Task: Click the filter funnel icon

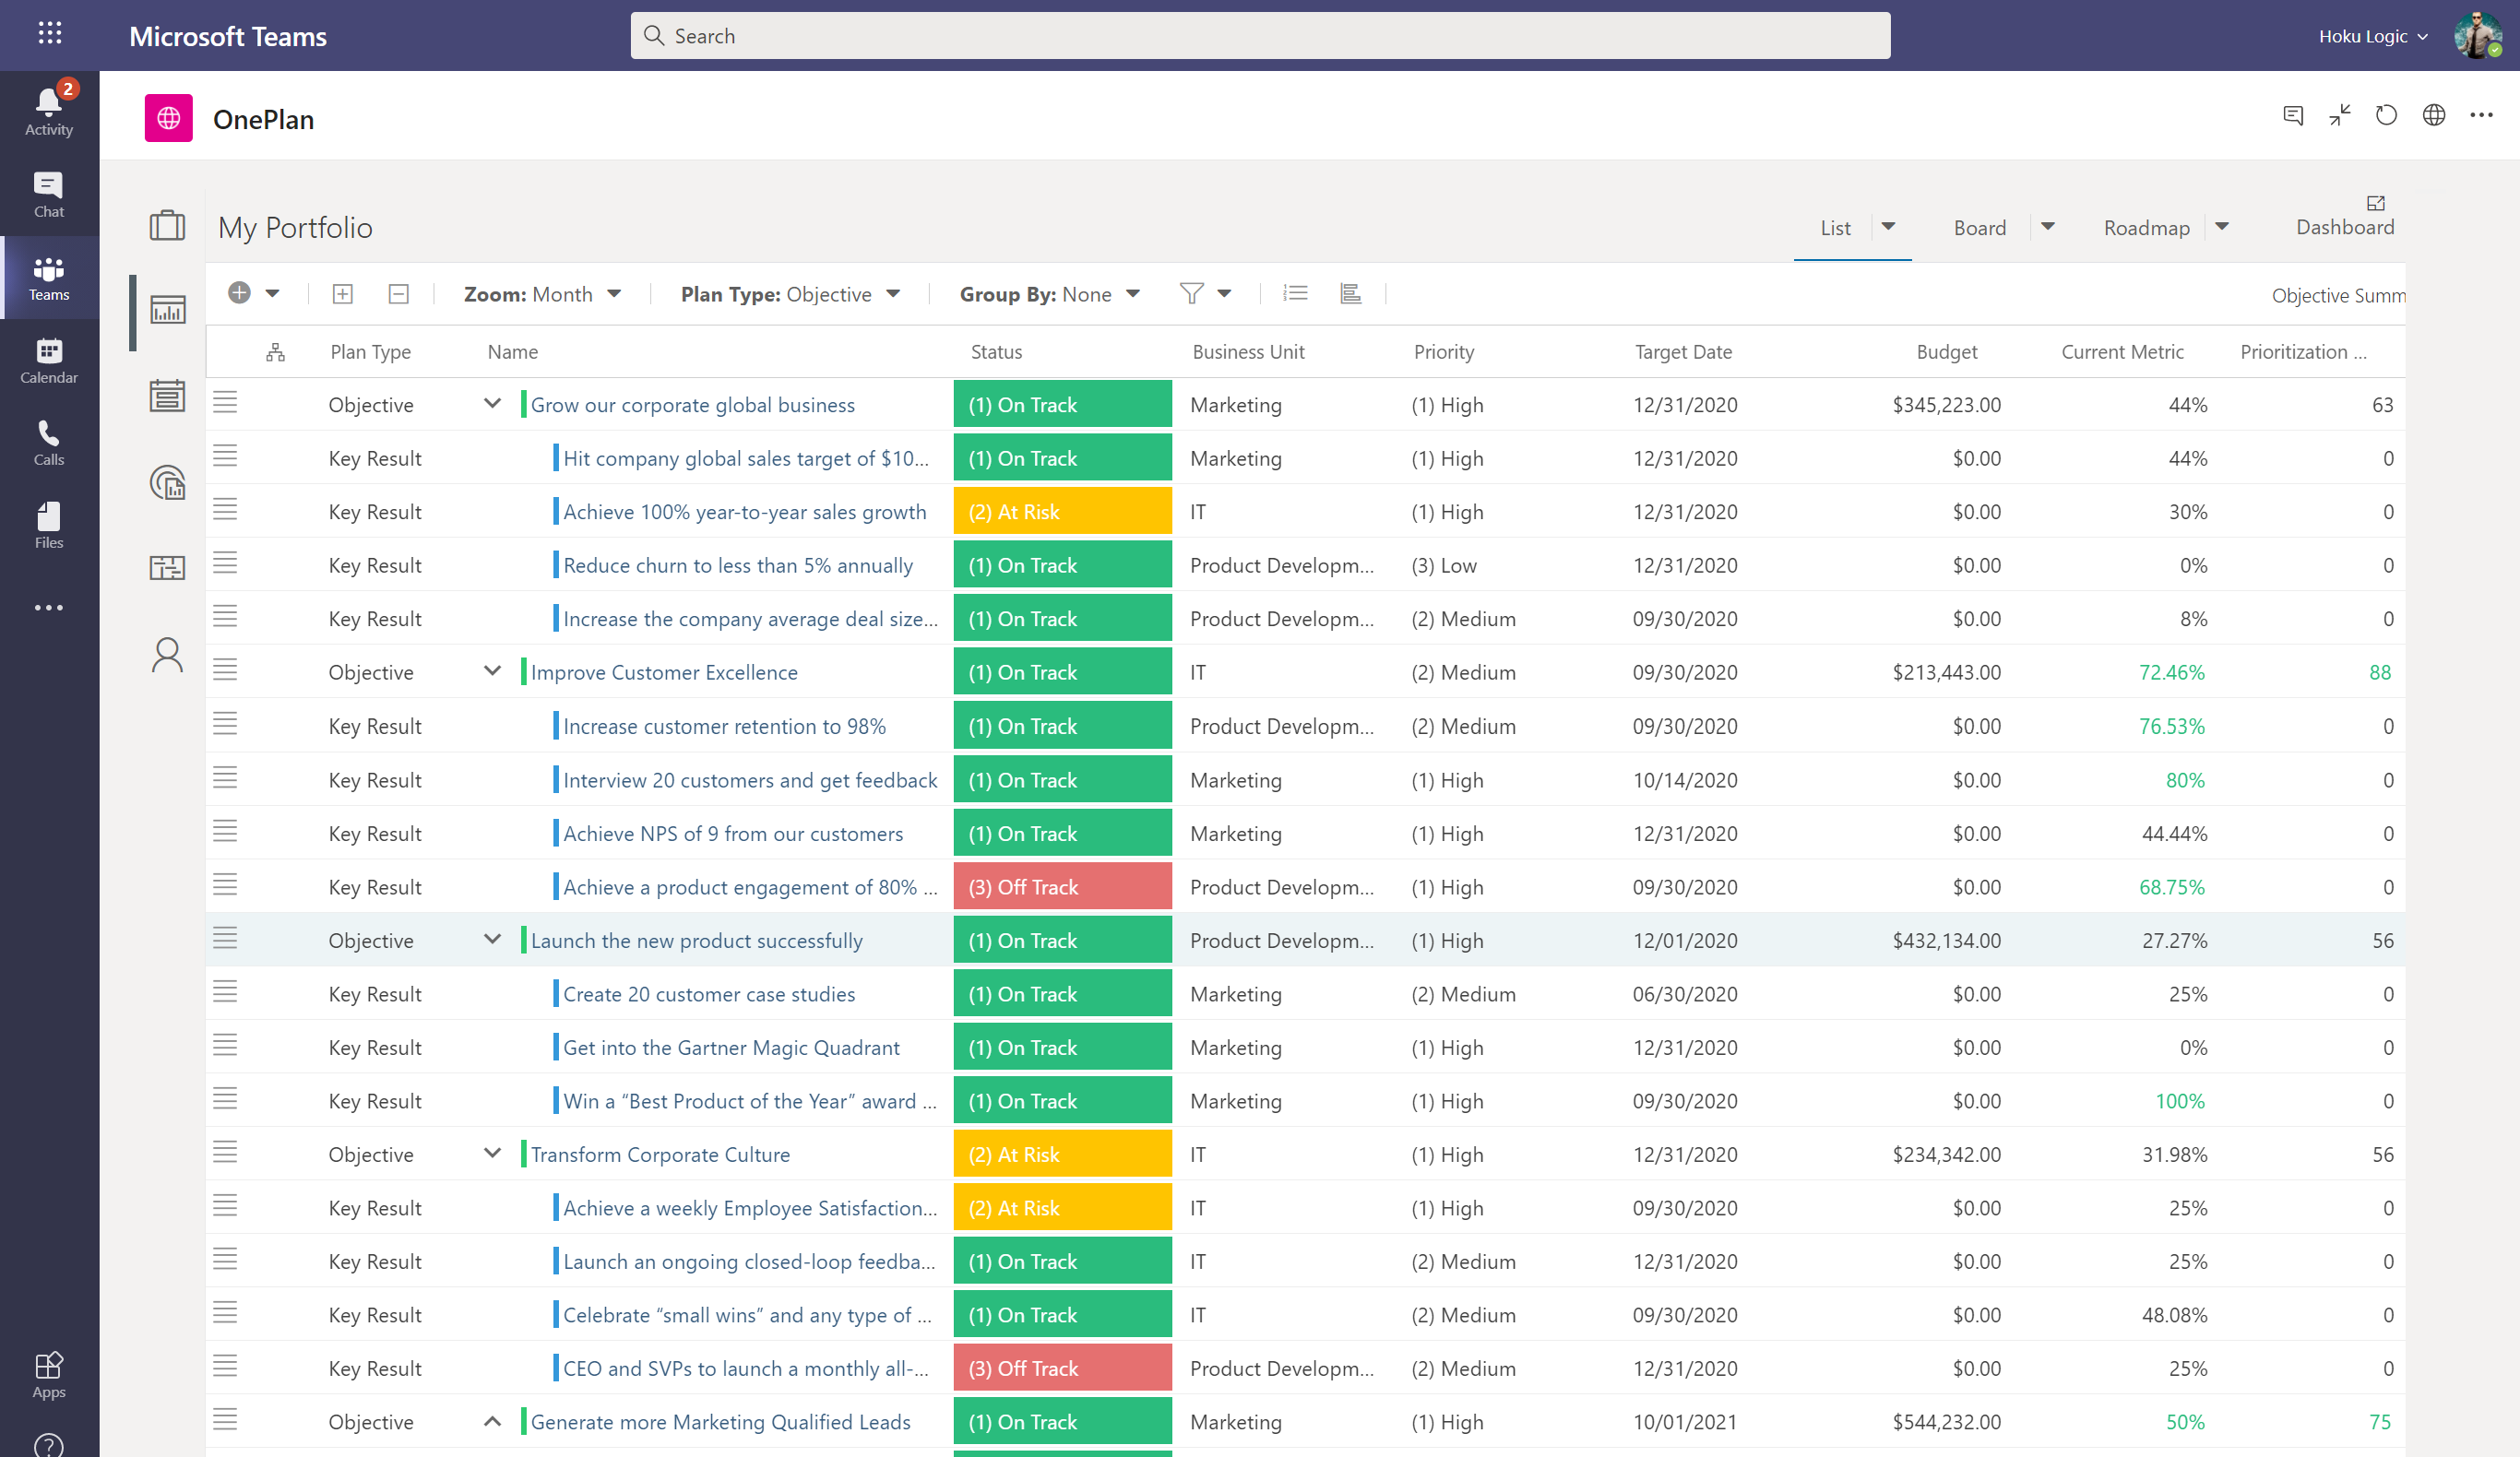Action: [1191, 294]
